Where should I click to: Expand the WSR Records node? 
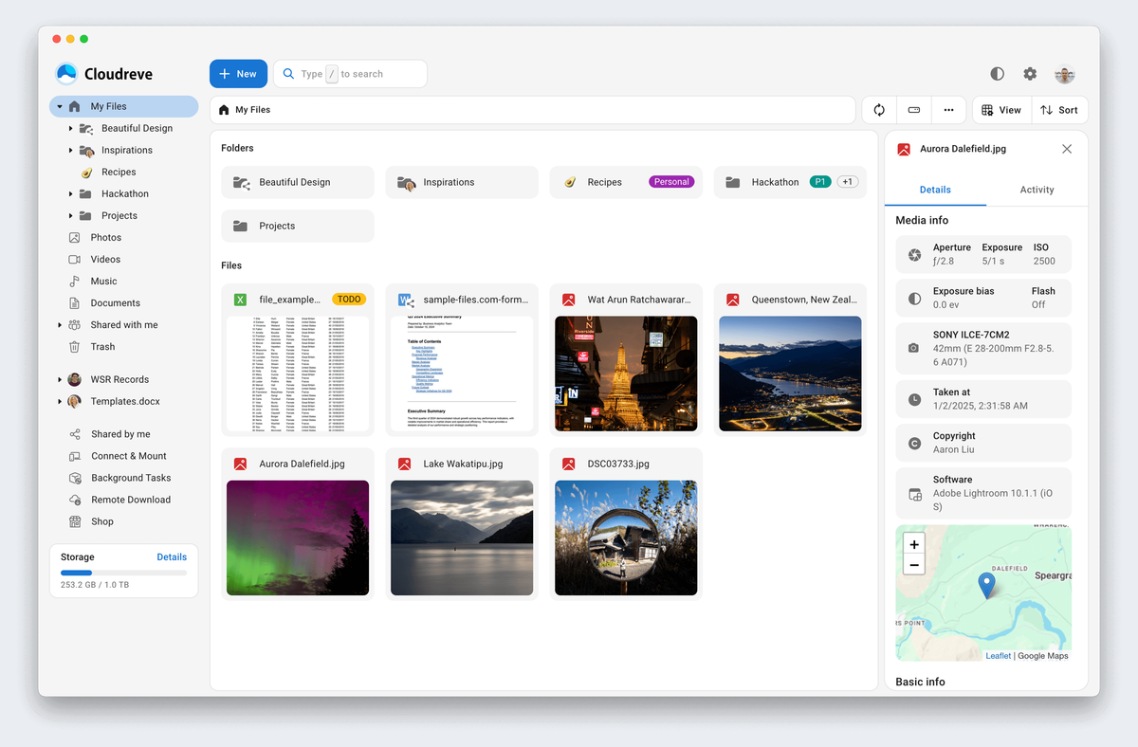(x=60, y=379)
